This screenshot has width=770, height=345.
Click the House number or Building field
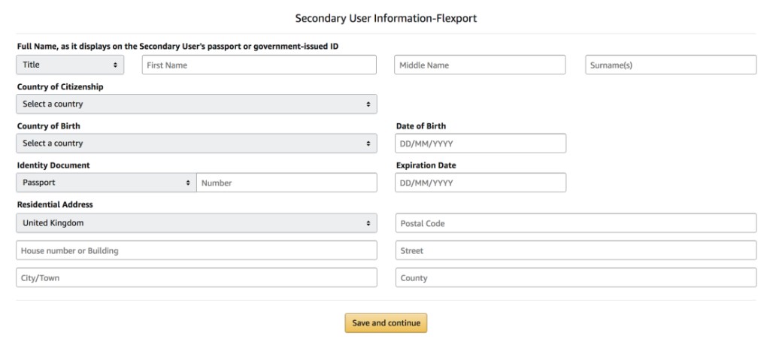pos(196,250)
